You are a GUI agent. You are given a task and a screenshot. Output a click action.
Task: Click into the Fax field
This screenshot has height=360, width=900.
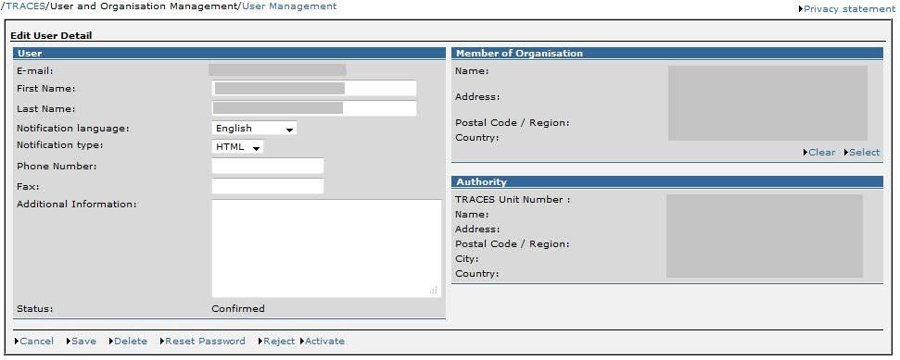268,186
